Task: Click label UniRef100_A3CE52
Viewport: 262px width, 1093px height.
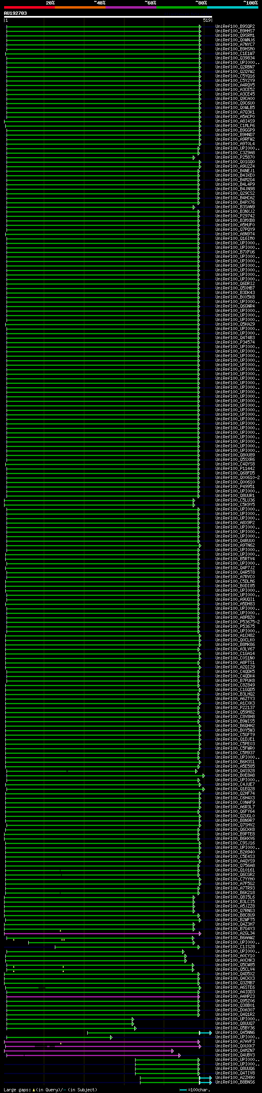Action: point(235,90)
